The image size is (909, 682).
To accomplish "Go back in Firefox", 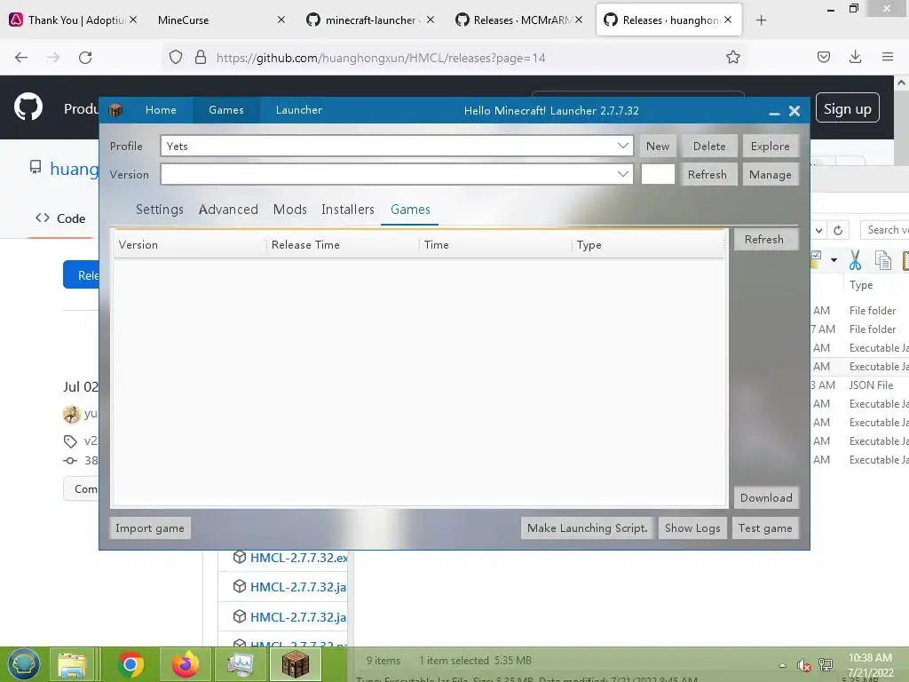I will point(21,58).
